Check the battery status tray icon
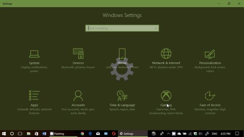This screenshot has width=244, height=137. [185, 134]
